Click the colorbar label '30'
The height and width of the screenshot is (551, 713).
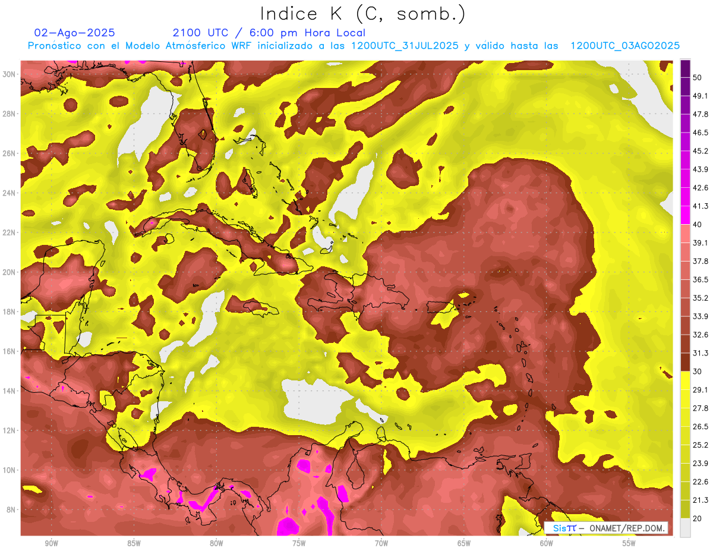pos(698,371)
